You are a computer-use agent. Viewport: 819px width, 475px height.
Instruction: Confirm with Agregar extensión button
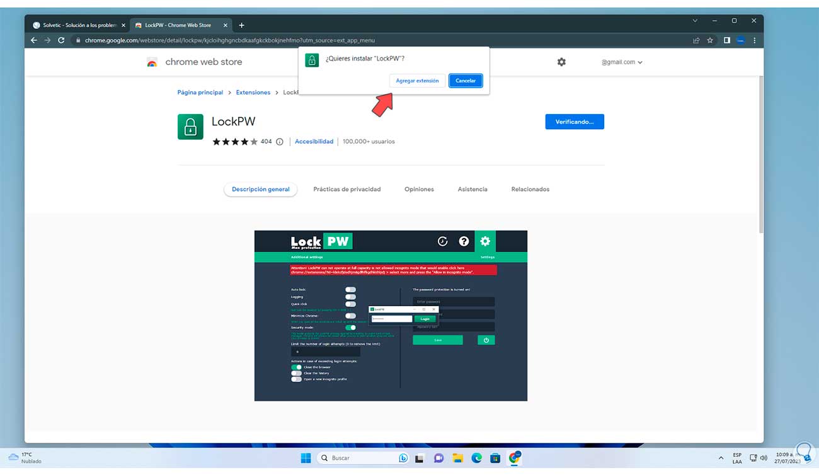click(417, 81)
